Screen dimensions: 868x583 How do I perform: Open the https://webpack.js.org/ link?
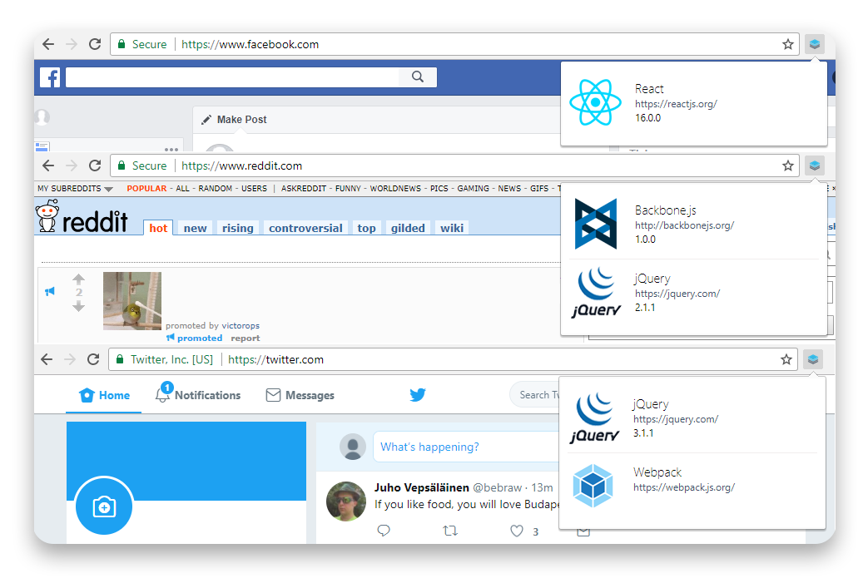683,487
